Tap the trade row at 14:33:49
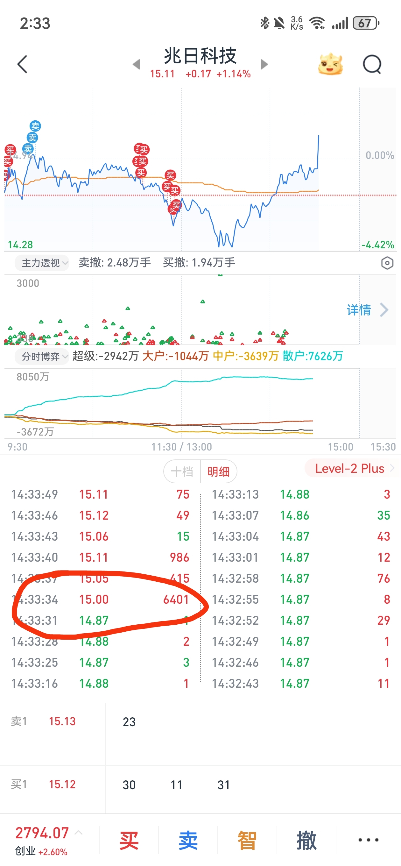The height and width of the screenshot is (866, 401). click(x=100, y=494)
